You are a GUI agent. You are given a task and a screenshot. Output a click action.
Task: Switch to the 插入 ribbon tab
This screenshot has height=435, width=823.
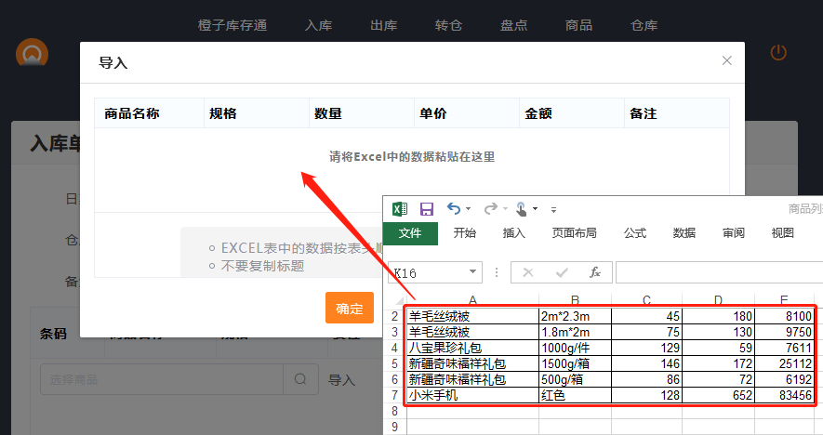[x=514, y=233]
